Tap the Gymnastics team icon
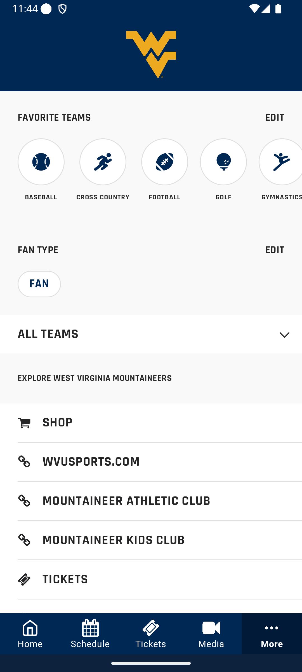 coord(281,162)
